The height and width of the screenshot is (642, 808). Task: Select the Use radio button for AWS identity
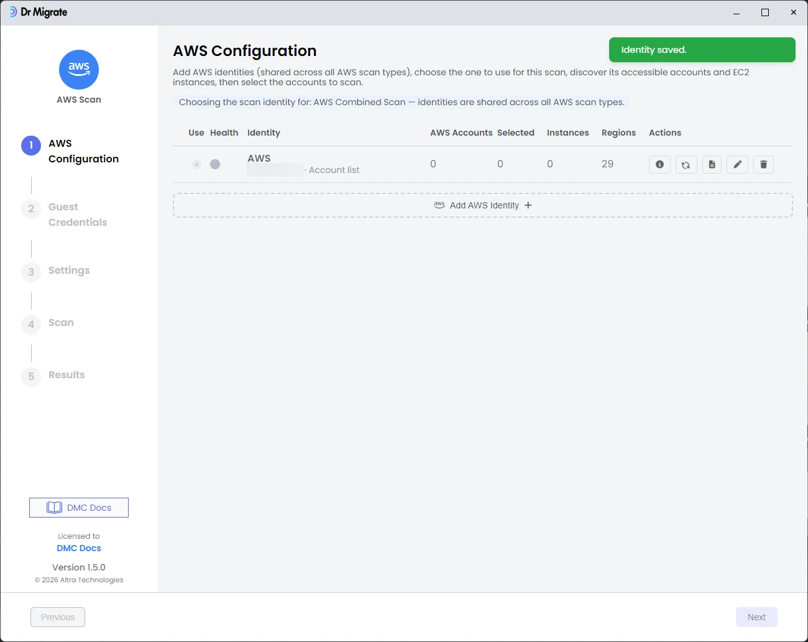196,164
